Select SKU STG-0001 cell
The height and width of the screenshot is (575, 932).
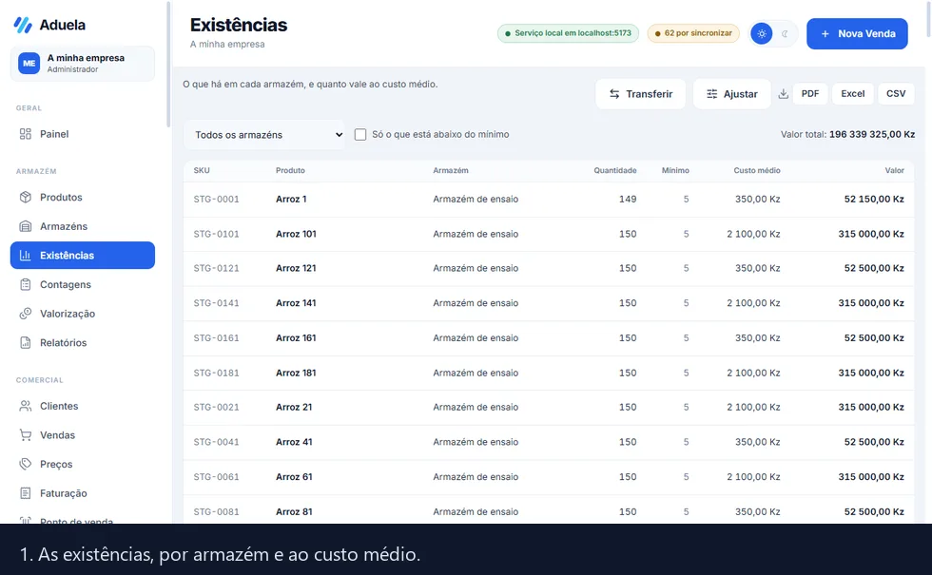pyautogui.click(x=217, y=199)
